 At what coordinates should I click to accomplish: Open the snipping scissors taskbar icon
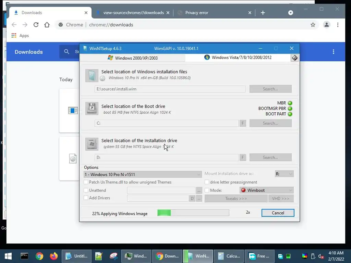[x=114, y=256]
